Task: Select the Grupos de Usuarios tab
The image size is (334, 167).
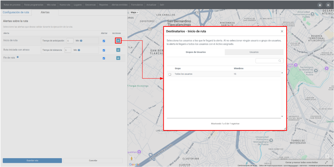Action: (x=196, y=52)
